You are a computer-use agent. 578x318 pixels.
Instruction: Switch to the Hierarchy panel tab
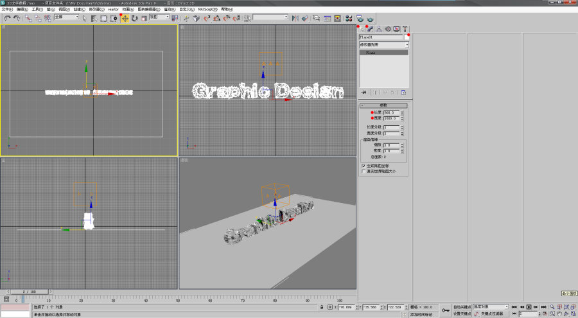coord(380,29)
